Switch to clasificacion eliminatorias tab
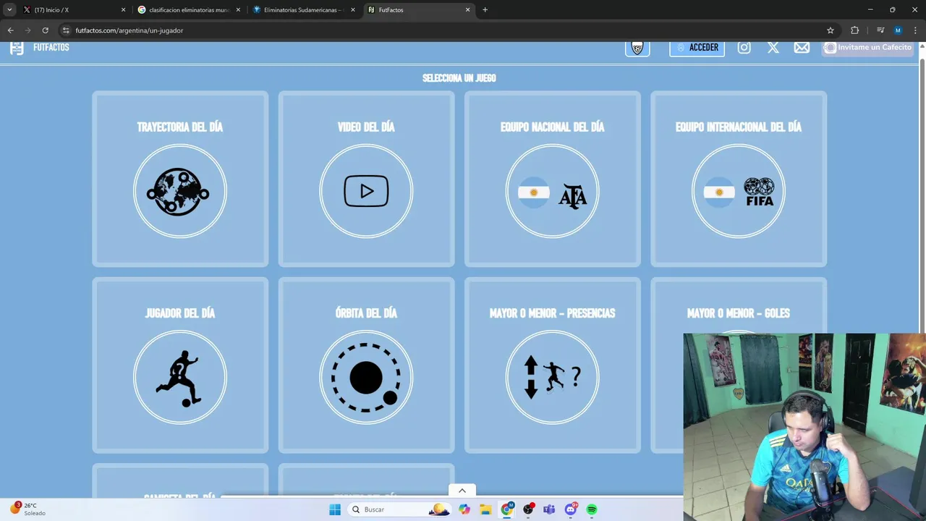This screenshot has height=521, width=926. [x=188, y=10]
